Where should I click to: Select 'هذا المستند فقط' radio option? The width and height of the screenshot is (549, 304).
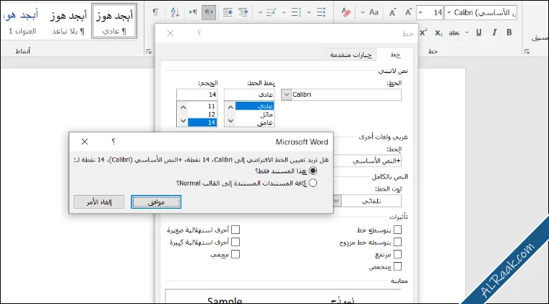(x=313, y=170)
